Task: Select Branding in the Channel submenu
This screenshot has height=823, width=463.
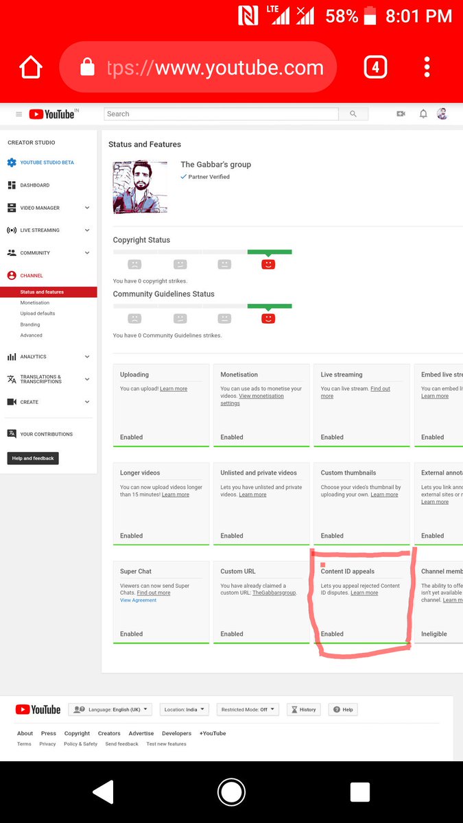Action: [30, 324]
